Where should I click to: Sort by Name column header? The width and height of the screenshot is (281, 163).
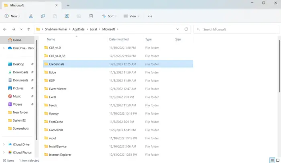coord(51,39)
